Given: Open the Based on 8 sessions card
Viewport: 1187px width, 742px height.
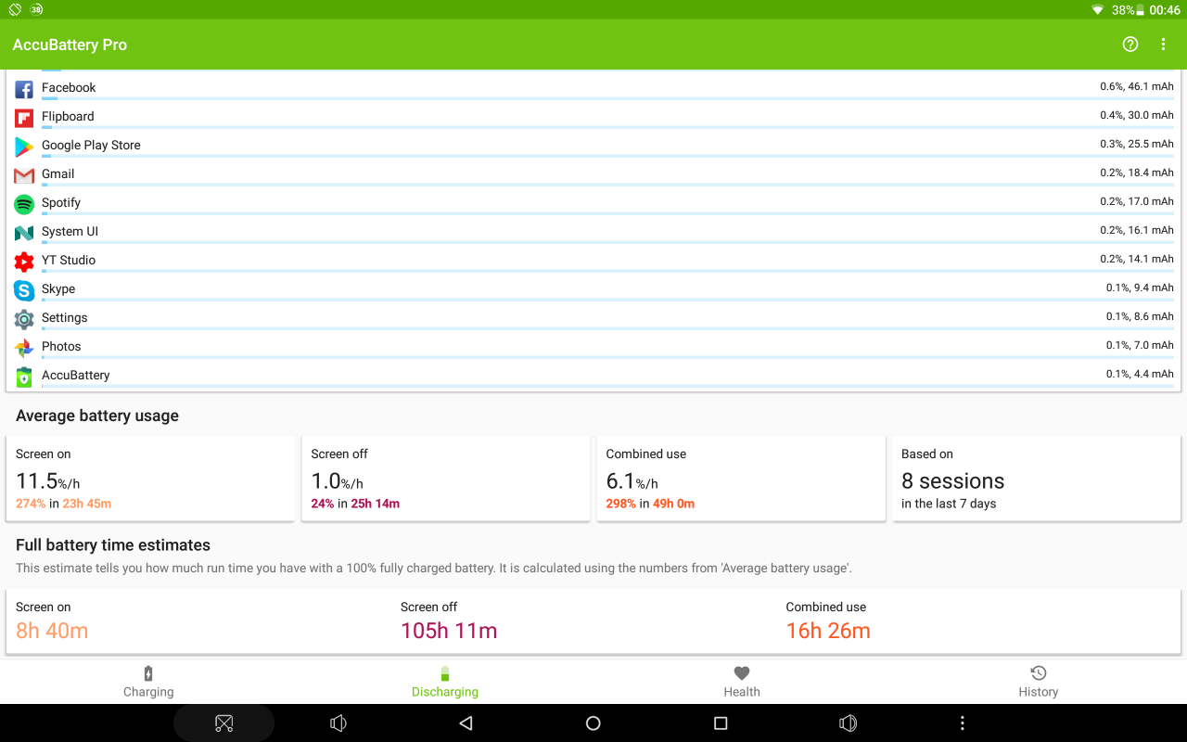Looking at the screenshot, I should [x=1036, y=479].
